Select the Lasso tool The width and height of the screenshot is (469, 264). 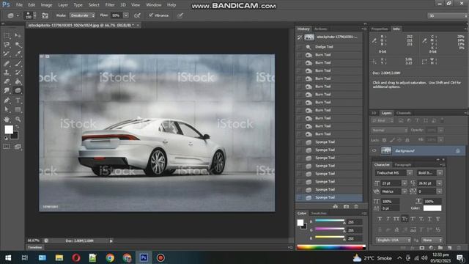pyautogui.click(x=7, y=45)
